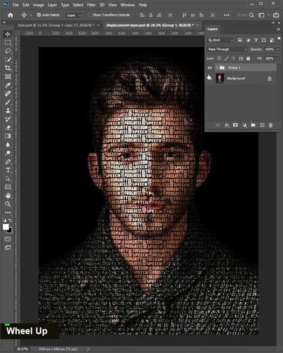Open the workspace switcher dropdown

[x=263, y=15]
